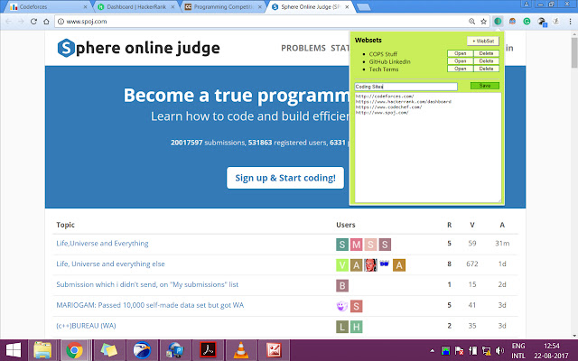Delete the COPS Stuff webset
This screenshot has width=578, height=361.
[486, 53]
